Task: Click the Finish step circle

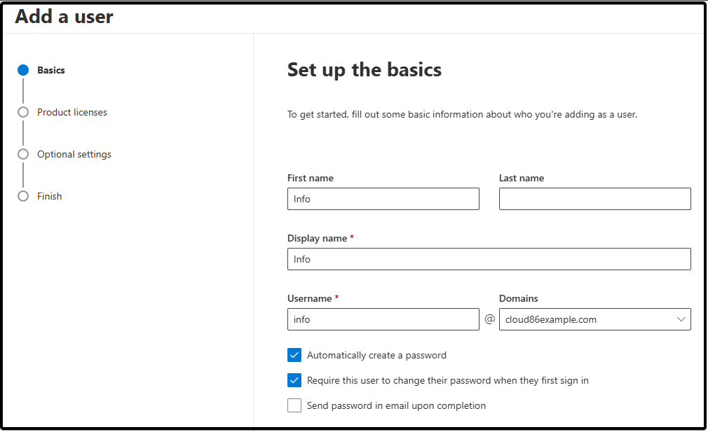Action: [x=23, y=196]
